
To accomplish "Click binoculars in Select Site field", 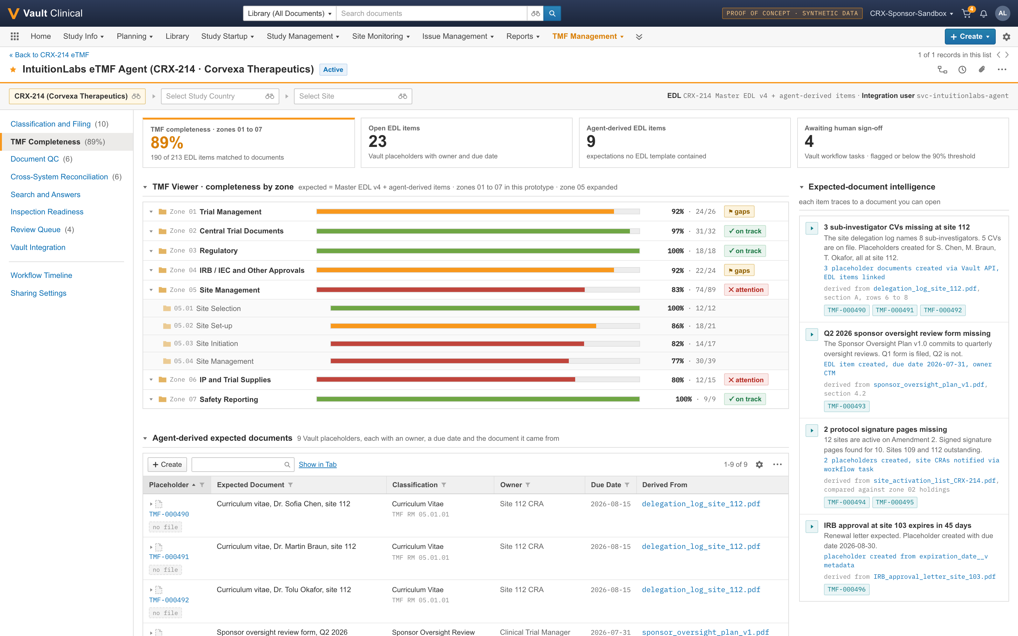I will tap(402, 96).
